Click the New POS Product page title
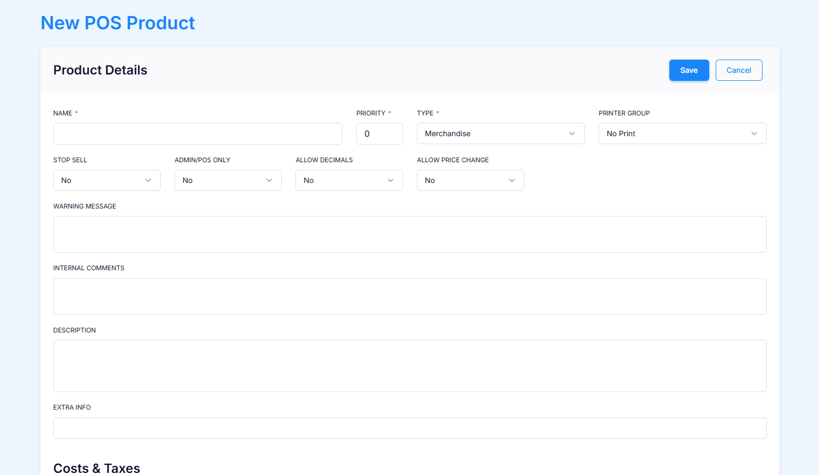 118,23
